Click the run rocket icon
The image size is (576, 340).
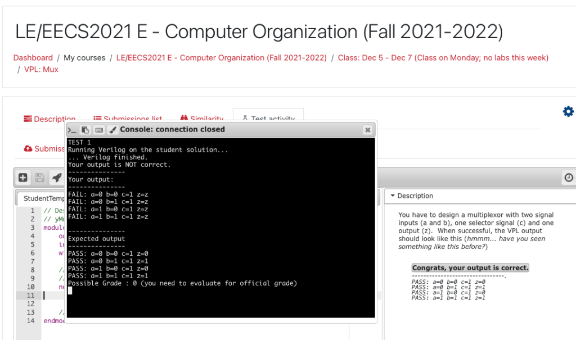click(57, 178)
